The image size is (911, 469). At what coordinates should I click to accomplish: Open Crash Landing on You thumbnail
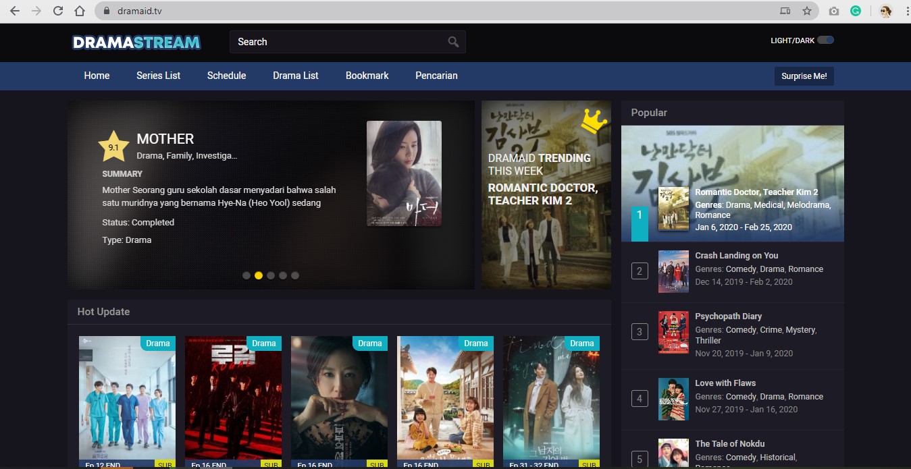(673, 271)
